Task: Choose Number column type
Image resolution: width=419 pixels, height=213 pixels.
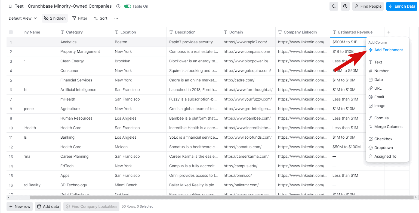Action: click(387, 71)
